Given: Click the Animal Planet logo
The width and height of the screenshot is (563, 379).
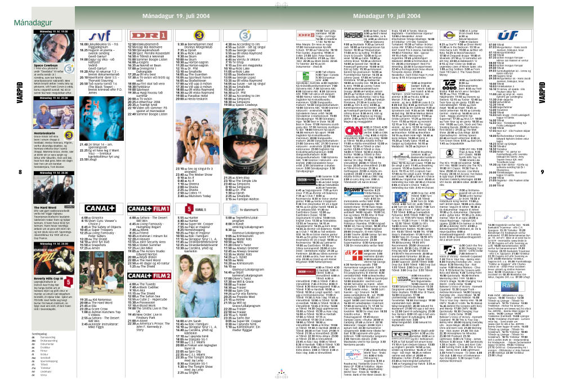Looking at the screenshot, I should pyautogui.click(x=306, y=76).
